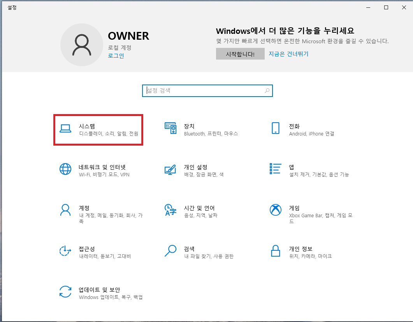Select the 앱 list icon
This screenshot has width=413, height=322.
click(276, 169)
